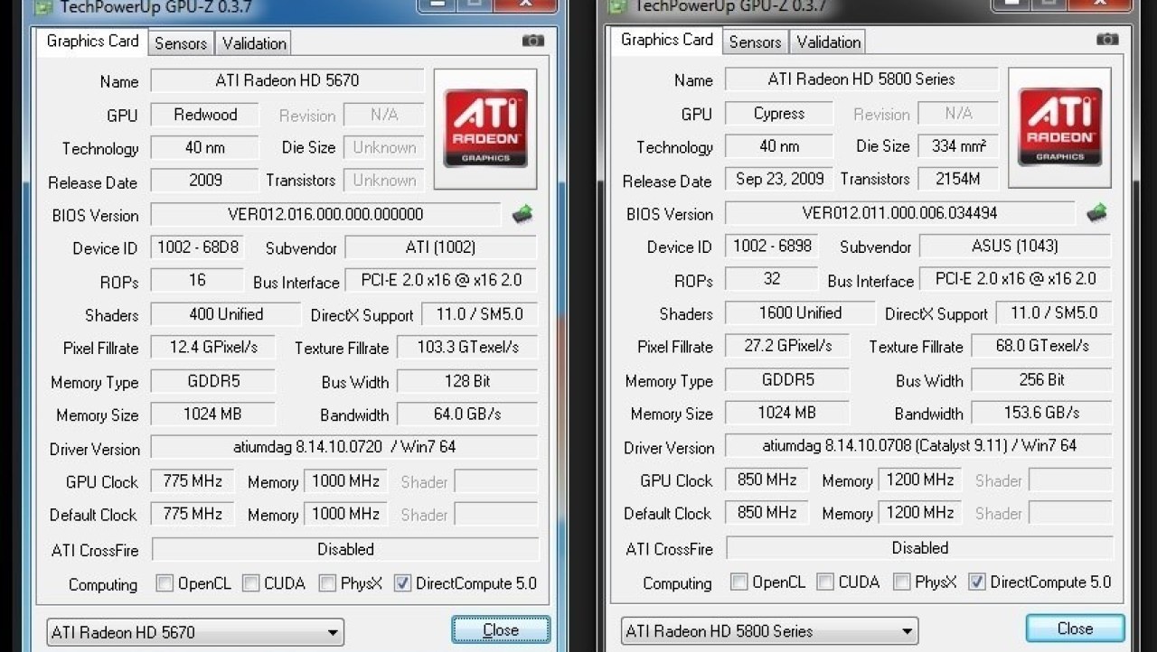Click the BIOS save chip icon beside VER012.016.000.000.000000

(522, 215)
